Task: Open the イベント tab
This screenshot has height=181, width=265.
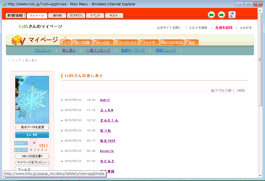Action: (x=95, y=16)
